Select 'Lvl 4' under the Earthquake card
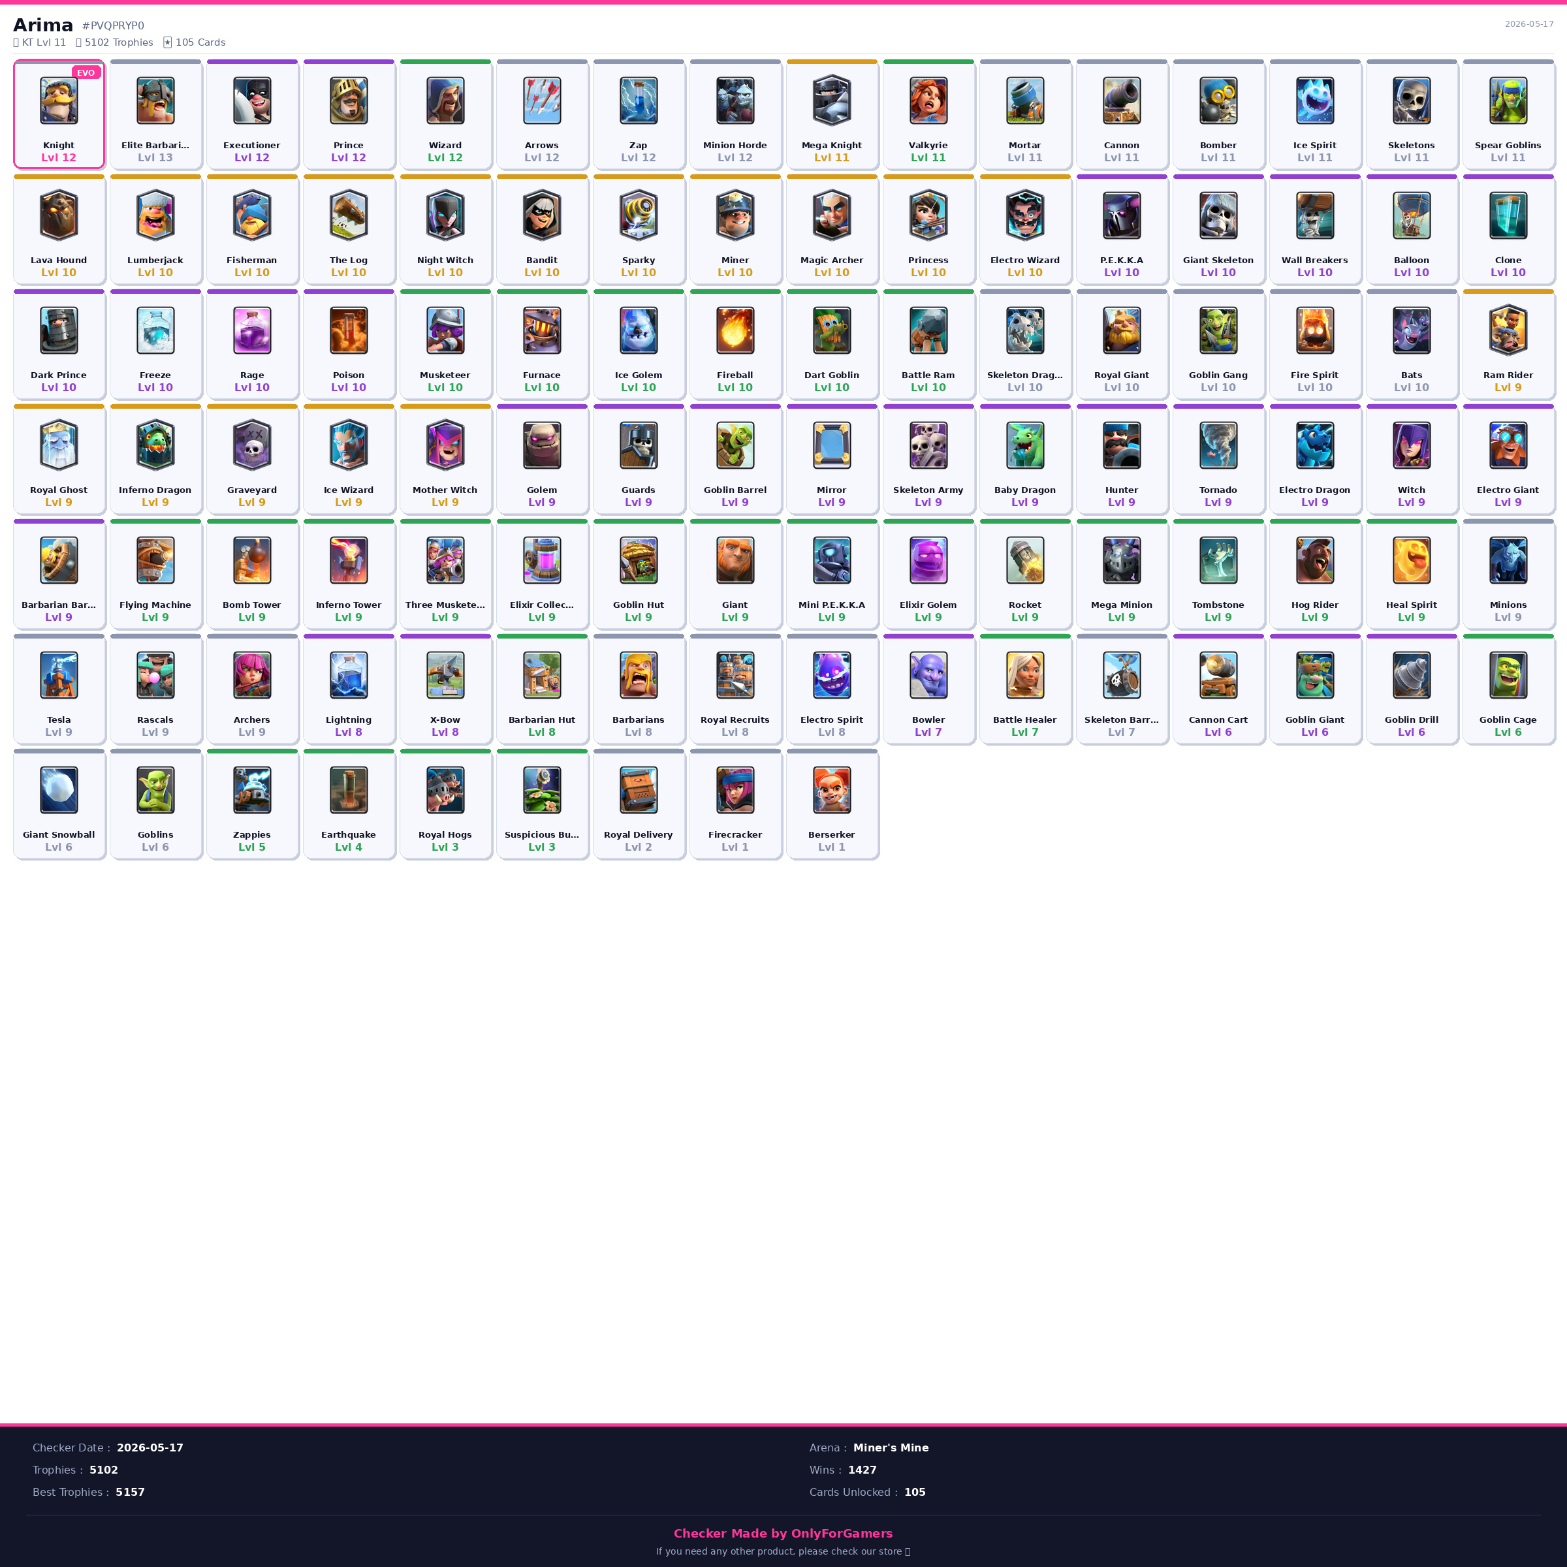The height and width of the screenshot is (1567, 1567). 349,847
